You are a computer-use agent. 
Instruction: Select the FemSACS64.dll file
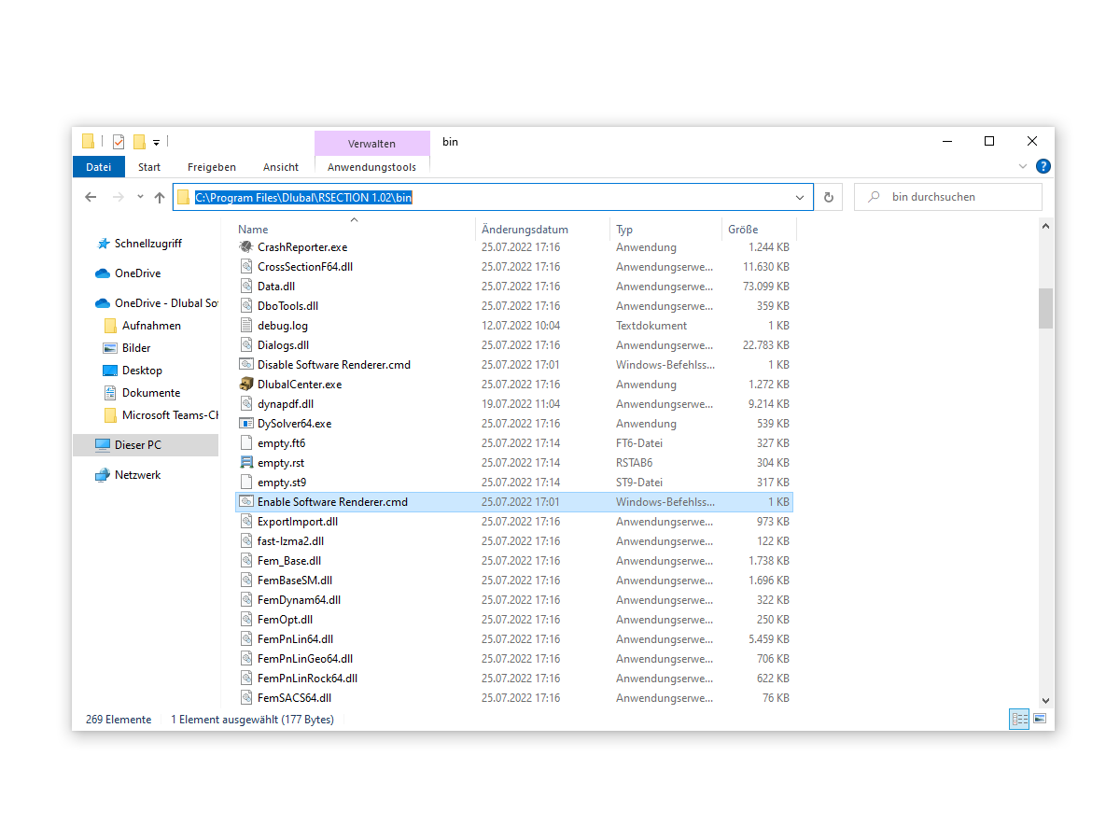point(513,698)
